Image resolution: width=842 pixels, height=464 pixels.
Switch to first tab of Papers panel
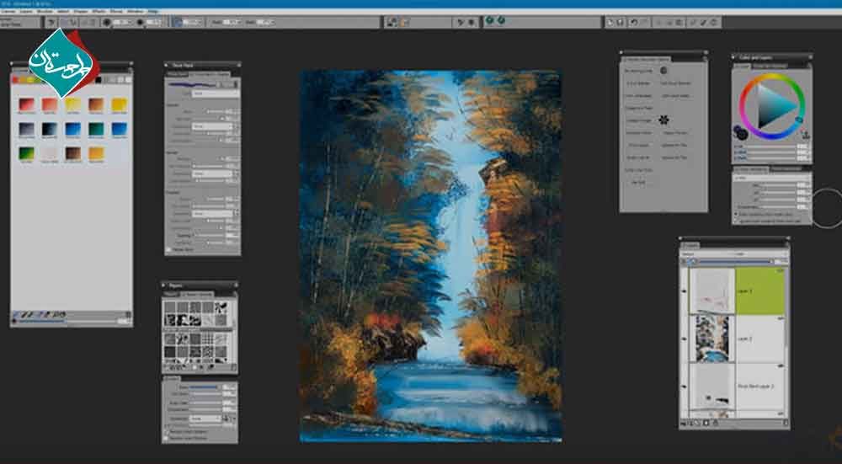(170, 294)
